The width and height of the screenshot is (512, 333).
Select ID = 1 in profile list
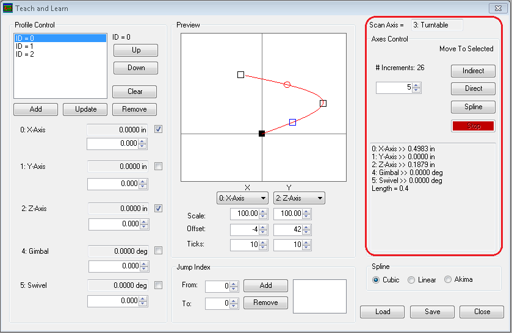25,46
